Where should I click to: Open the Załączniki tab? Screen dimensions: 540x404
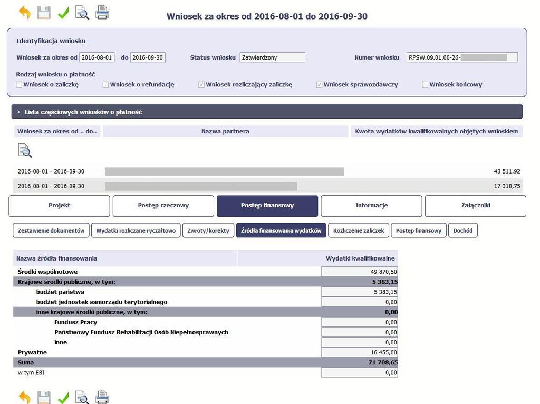(476, 206)
